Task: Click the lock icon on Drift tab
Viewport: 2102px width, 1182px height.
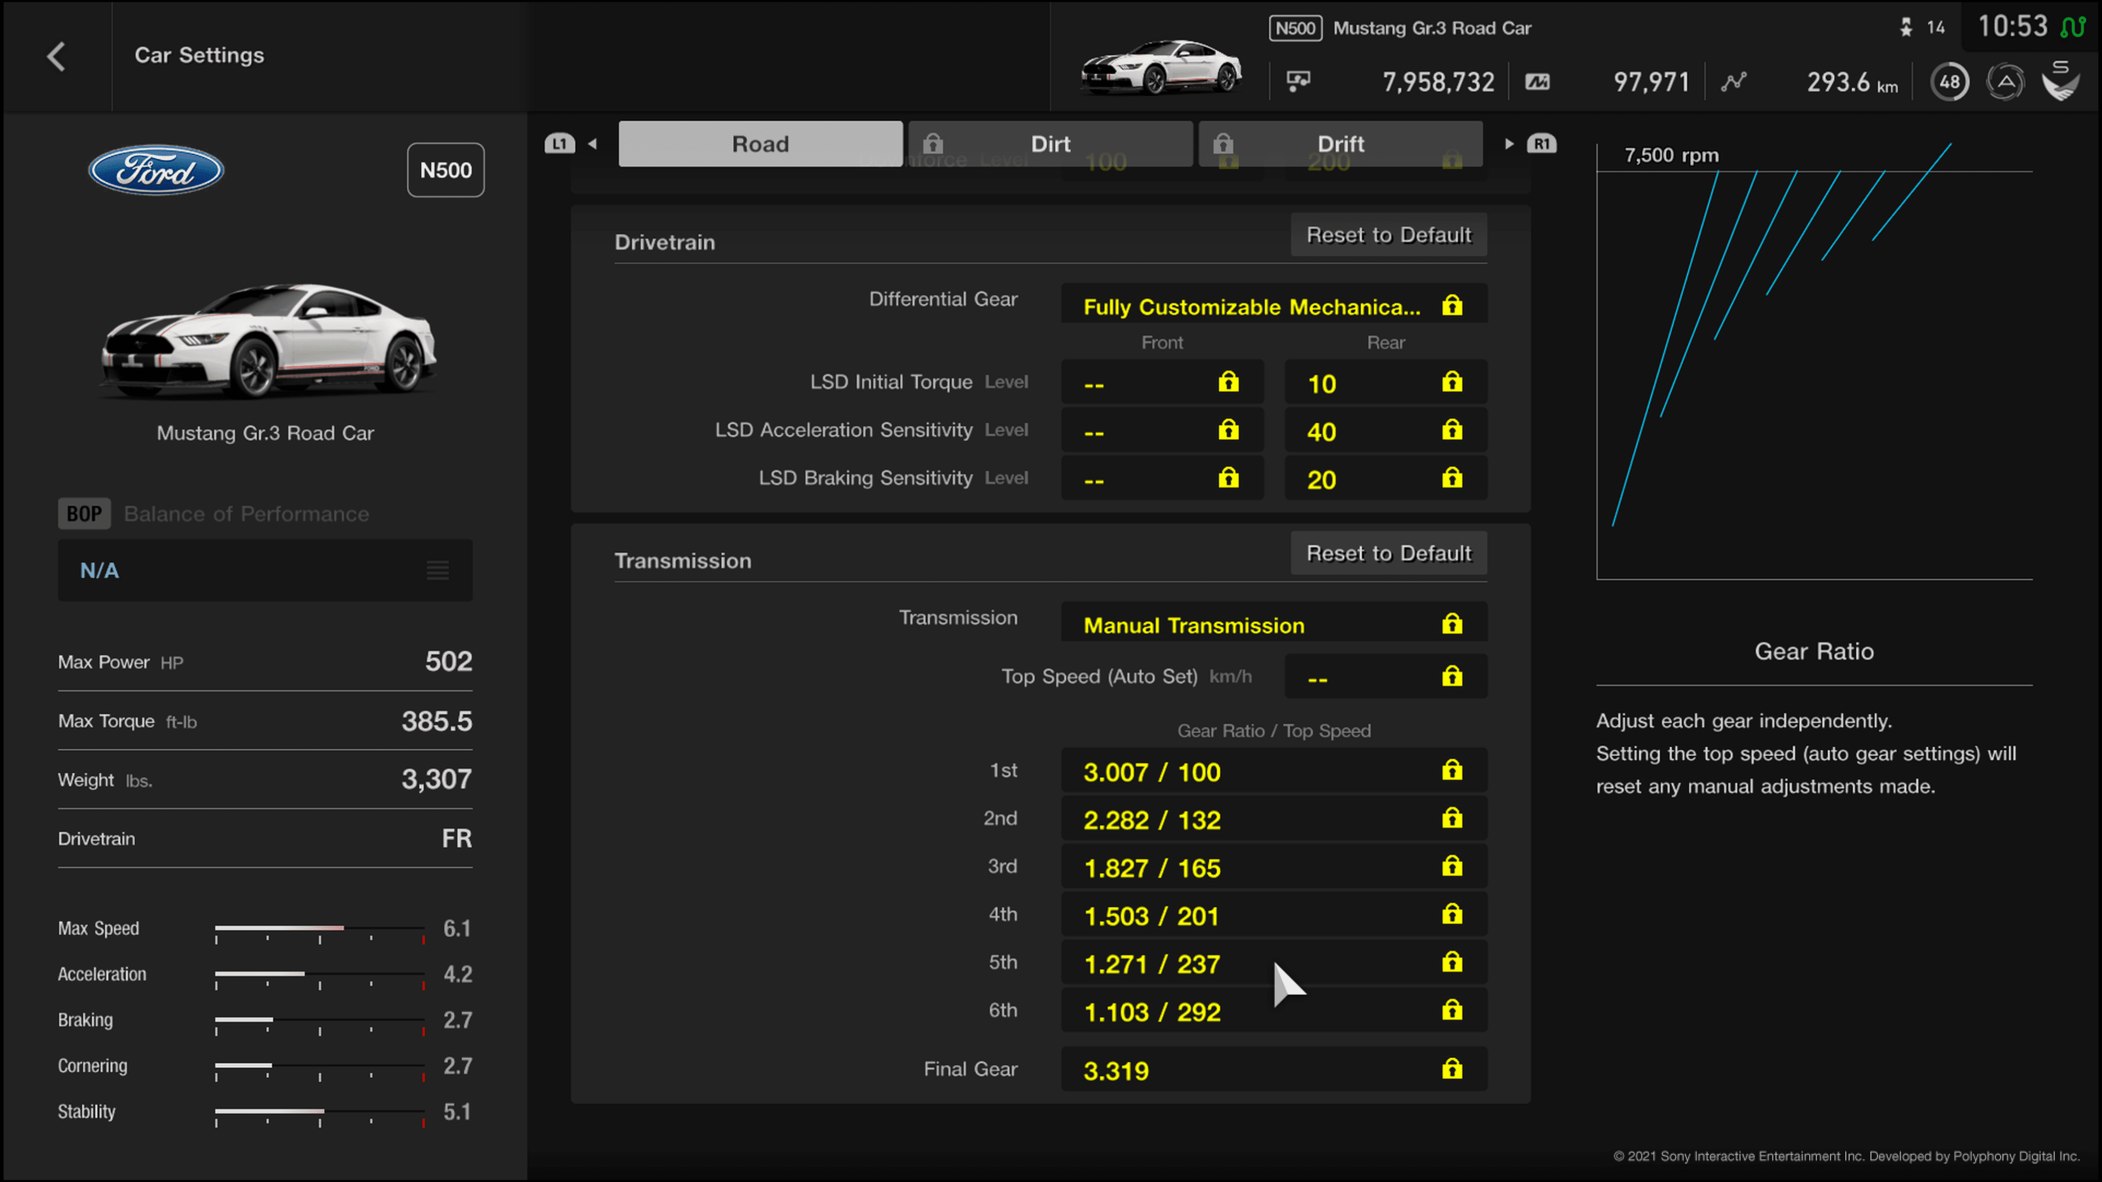Action: [x=1222, y=143]
